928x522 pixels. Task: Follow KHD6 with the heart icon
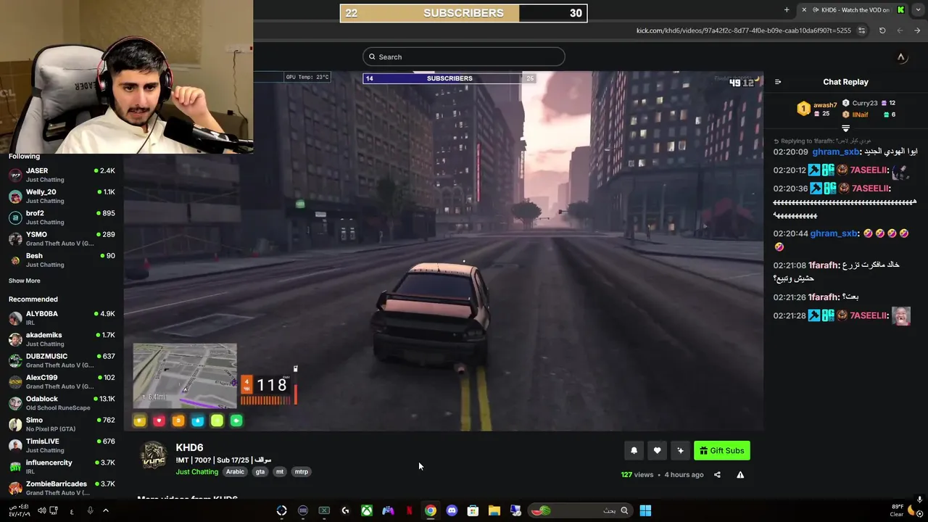point(657,451)
